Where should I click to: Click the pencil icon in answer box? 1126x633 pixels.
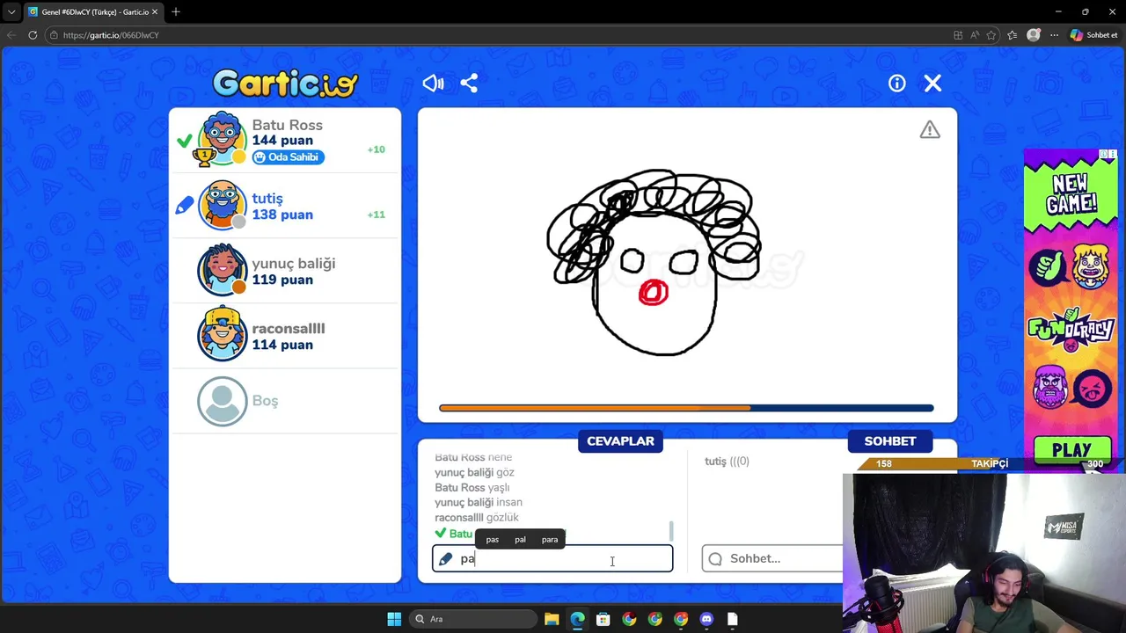pos(446,559)
